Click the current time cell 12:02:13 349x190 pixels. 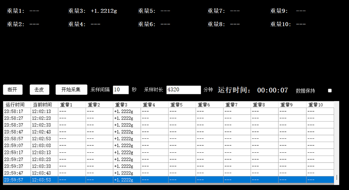click(44, 111)
